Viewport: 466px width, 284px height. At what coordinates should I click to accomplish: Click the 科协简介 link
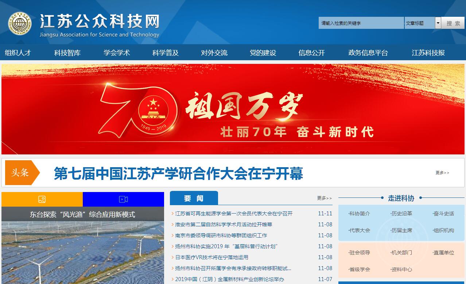(x=360, y=214)
